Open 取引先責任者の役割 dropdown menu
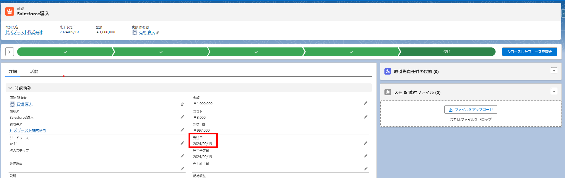 click(x=554, y=70)
